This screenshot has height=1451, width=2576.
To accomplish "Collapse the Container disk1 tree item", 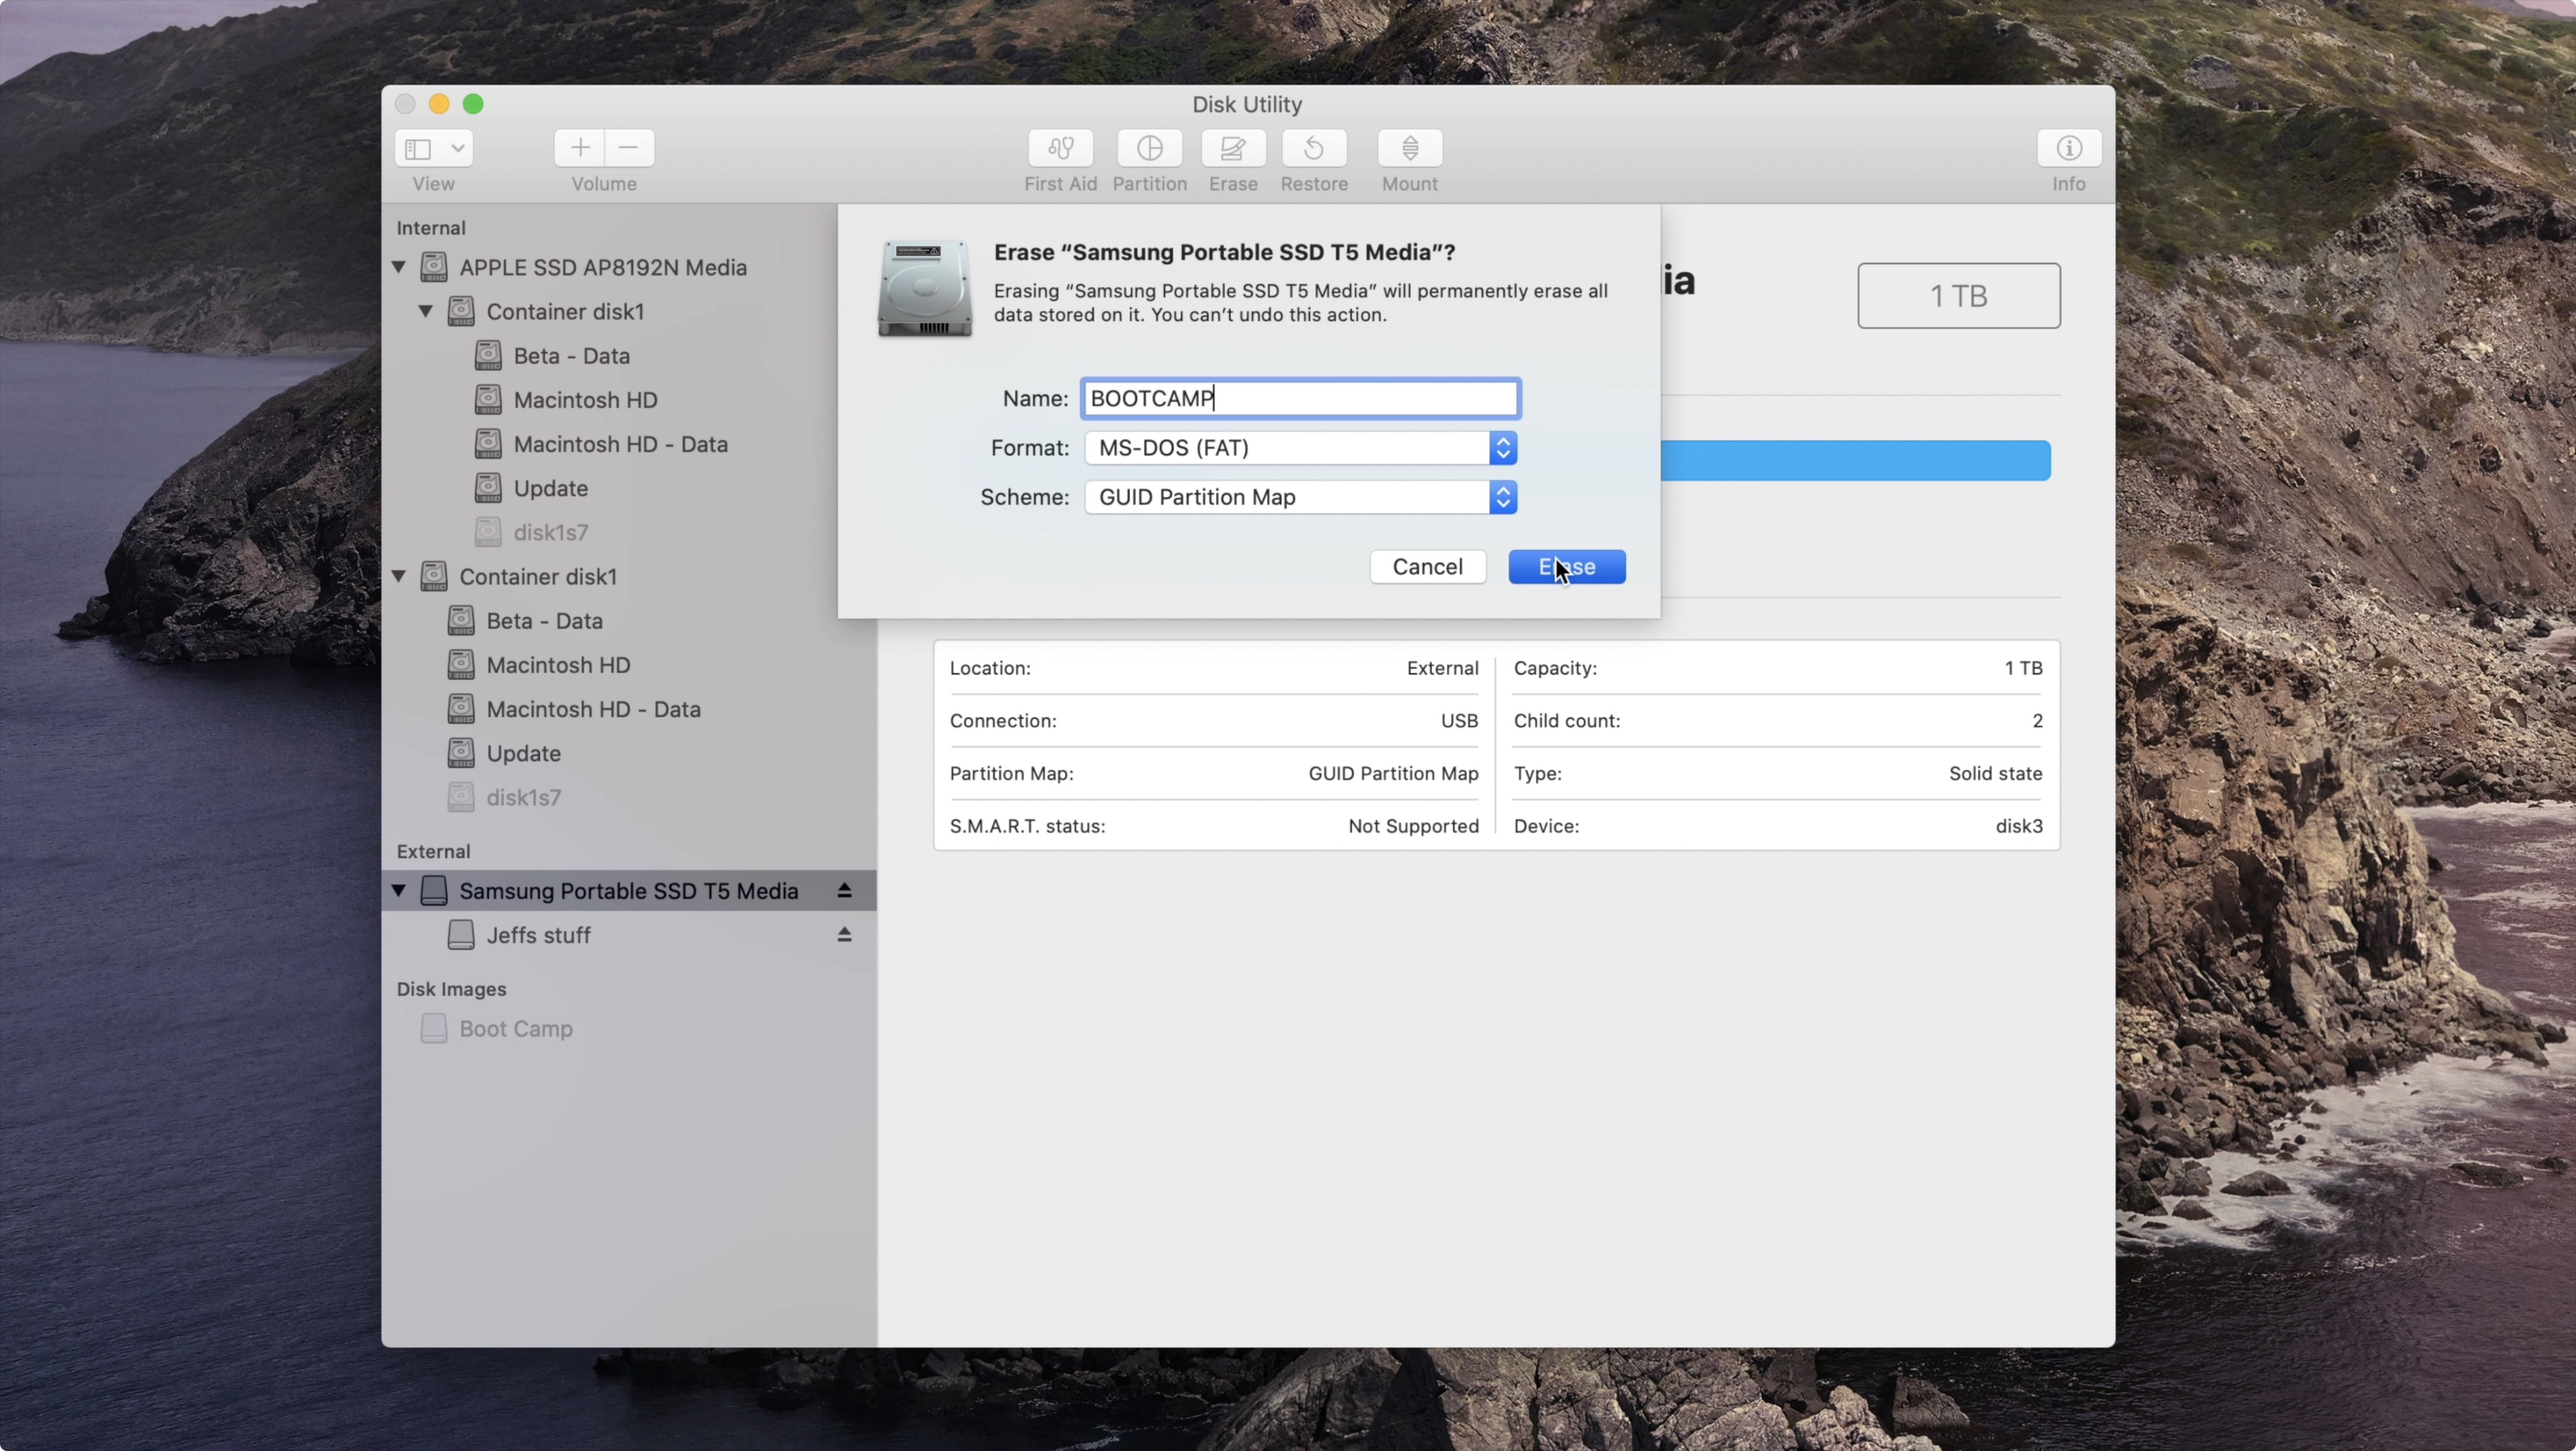I will coord(426,311).
